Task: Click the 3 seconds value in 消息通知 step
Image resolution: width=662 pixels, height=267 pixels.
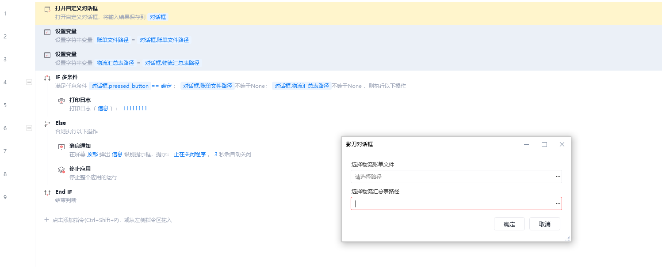Action: tap(216, 154)
